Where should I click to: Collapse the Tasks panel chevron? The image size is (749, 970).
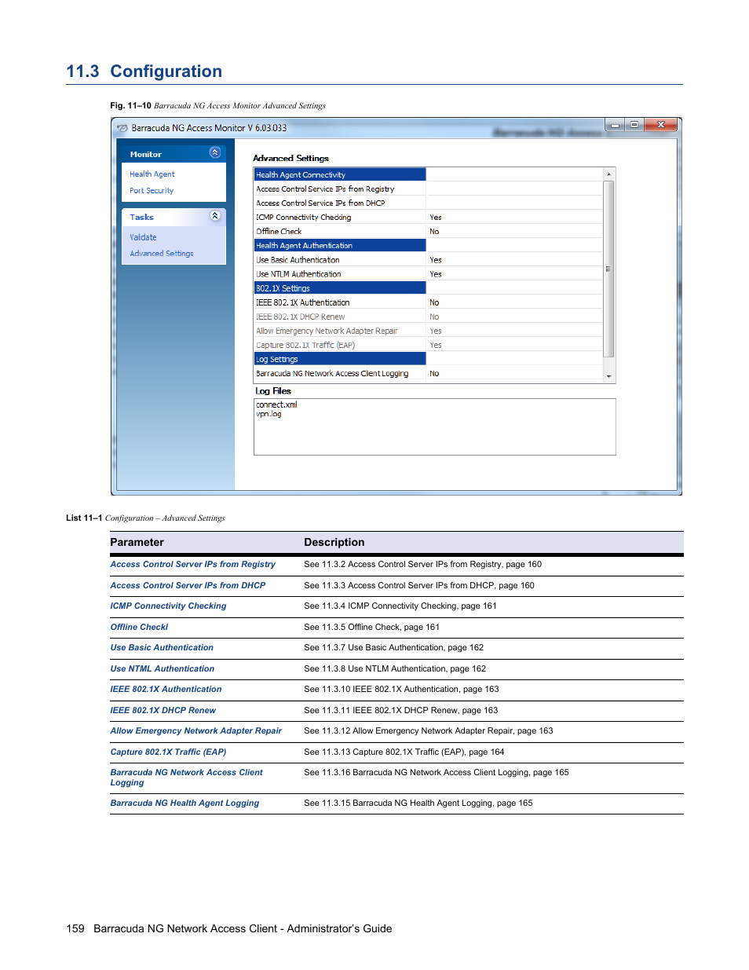pos(214,216)
